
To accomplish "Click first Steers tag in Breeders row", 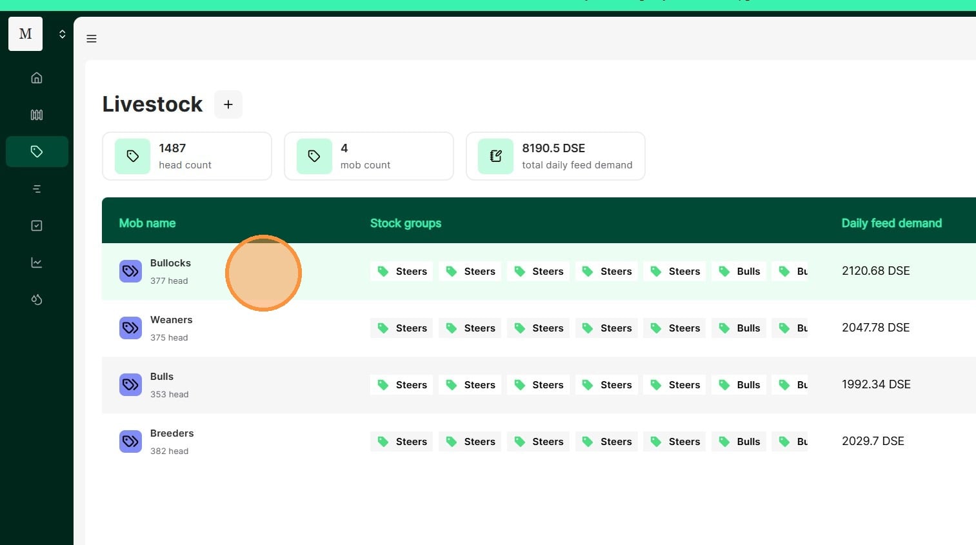I will coord(401,442).
